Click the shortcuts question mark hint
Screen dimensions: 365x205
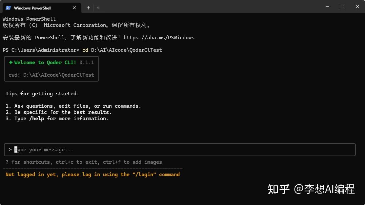[x=7, y=162]
